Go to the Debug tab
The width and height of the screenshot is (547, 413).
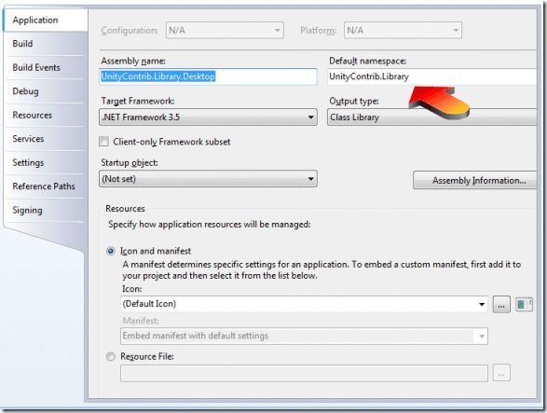pos(46,91)
